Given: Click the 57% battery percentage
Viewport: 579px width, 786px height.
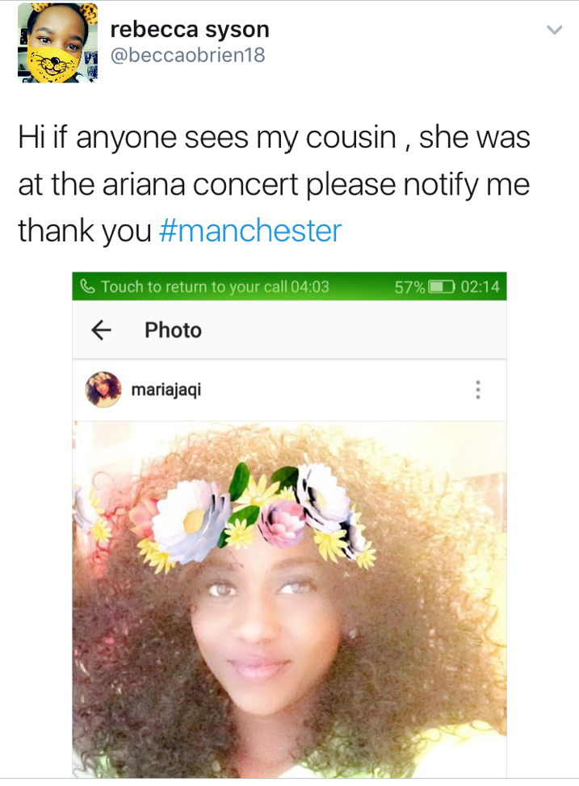Looking at the screenshot, I should 409,286.
